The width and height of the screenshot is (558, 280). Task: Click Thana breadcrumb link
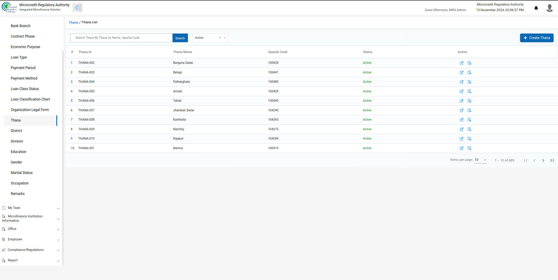(x=73, y=22)
